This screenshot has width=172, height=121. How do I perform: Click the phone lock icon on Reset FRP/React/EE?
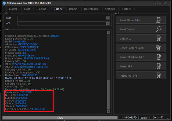(x=159, y=57)
